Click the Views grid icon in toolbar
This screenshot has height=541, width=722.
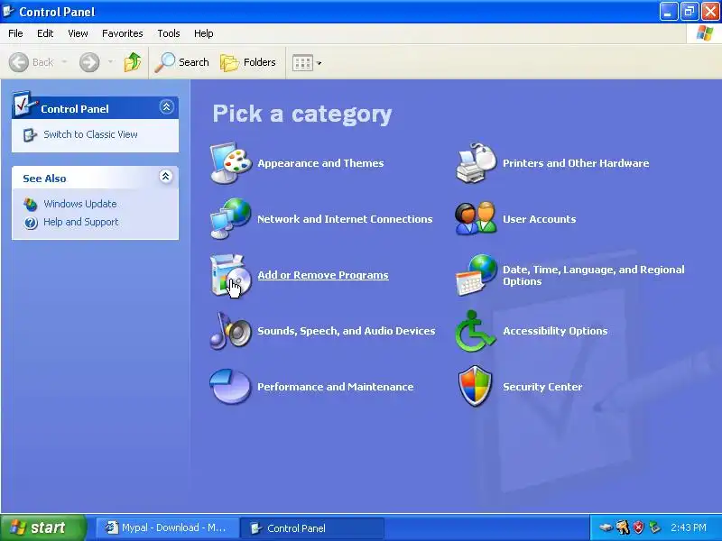(302, 62)
